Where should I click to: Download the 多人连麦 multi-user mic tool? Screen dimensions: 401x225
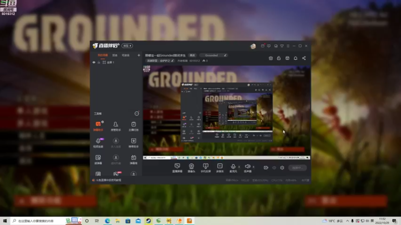click(x=116, y=143)
